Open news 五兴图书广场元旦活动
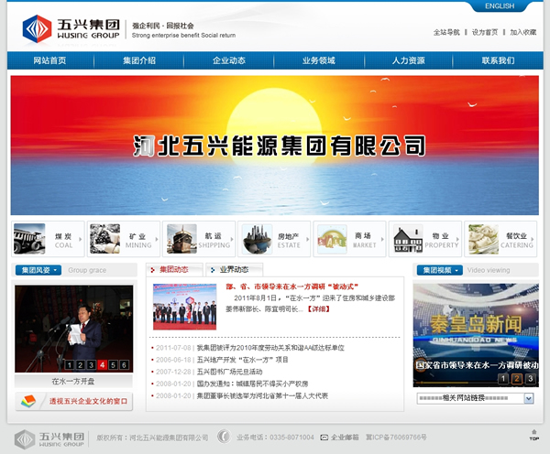This screenshot has width=550, height=454. (x=229, y=372)
